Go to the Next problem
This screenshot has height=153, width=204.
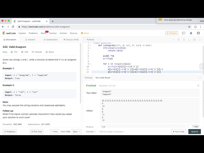pyautogui.click(x=76, y=132)
